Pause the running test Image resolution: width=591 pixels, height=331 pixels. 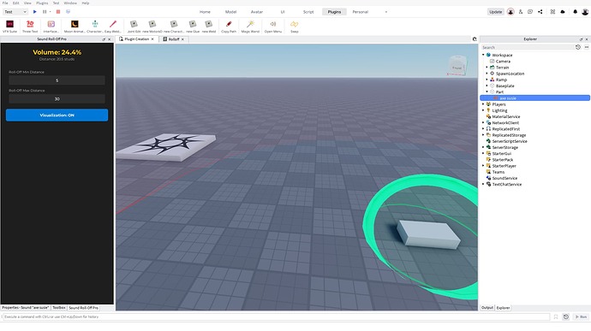pyautogui.click(x=45, y=12)
